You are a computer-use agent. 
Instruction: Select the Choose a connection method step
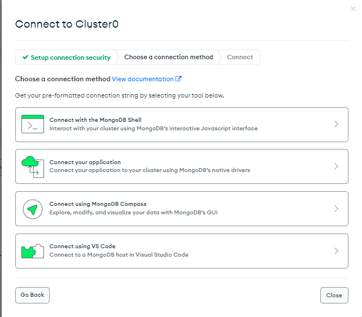[x=168, y=57]
